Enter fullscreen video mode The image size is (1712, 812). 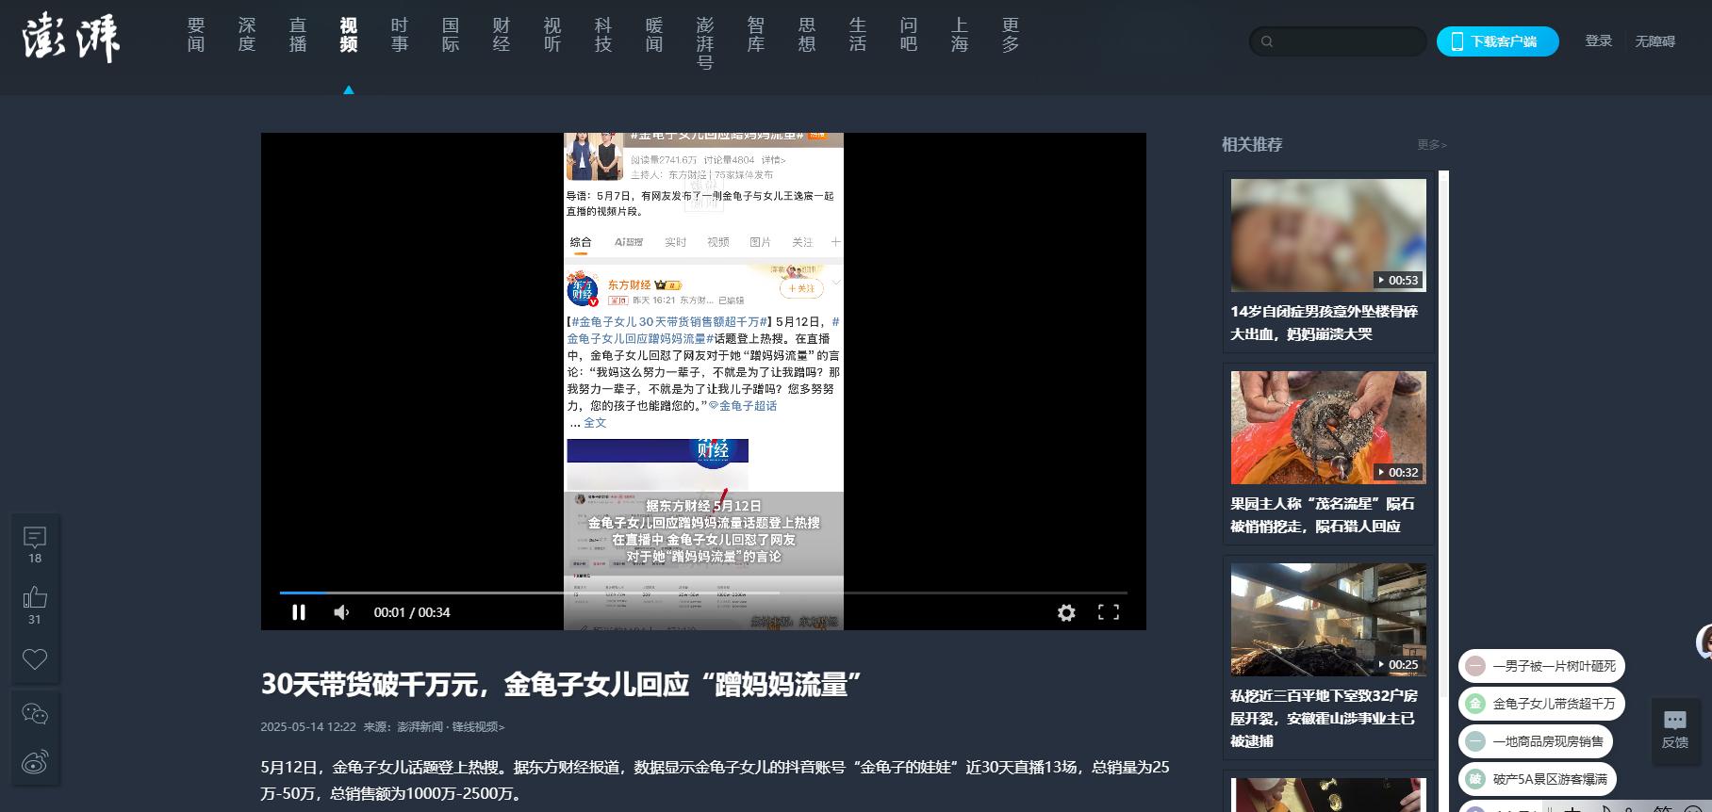coord(1109,612)
